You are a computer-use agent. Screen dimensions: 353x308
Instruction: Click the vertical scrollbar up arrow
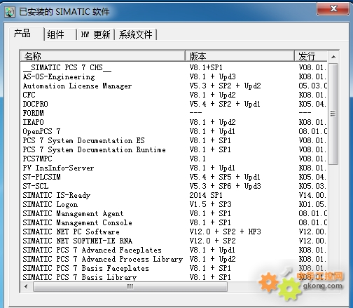tap(333, 57)
